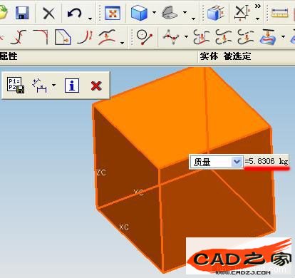The width and height of the screenshot is (295, 278).
Task: Click the blue surface offset icon
Action: coord(269,37)
